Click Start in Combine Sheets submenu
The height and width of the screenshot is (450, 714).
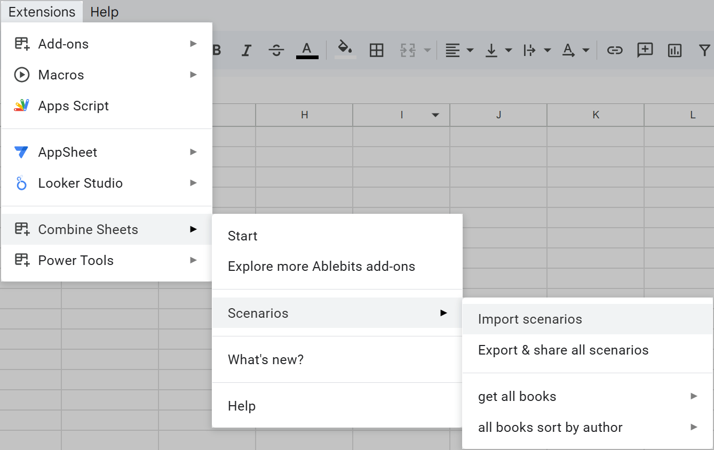click(x=337, y=236)
